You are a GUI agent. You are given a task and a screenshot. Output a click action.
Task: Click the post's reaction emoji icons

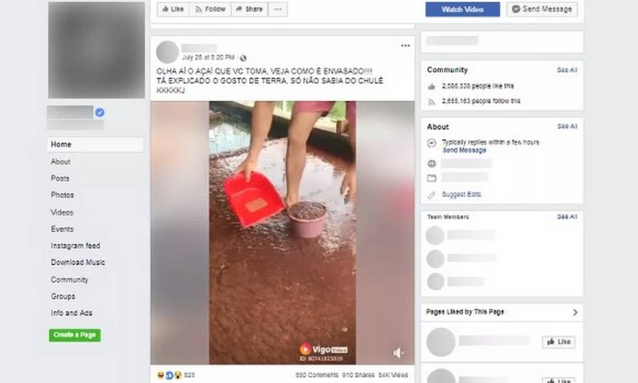click(x=169, y=375)
